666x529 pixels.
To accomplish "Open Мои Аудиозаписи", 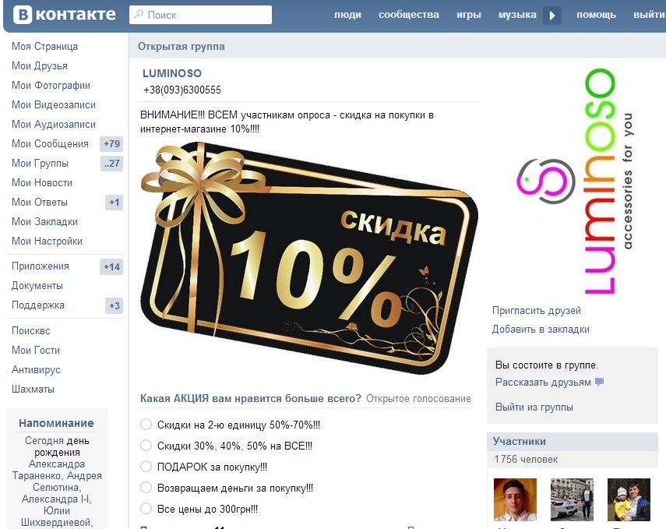I will pos(54,125).
